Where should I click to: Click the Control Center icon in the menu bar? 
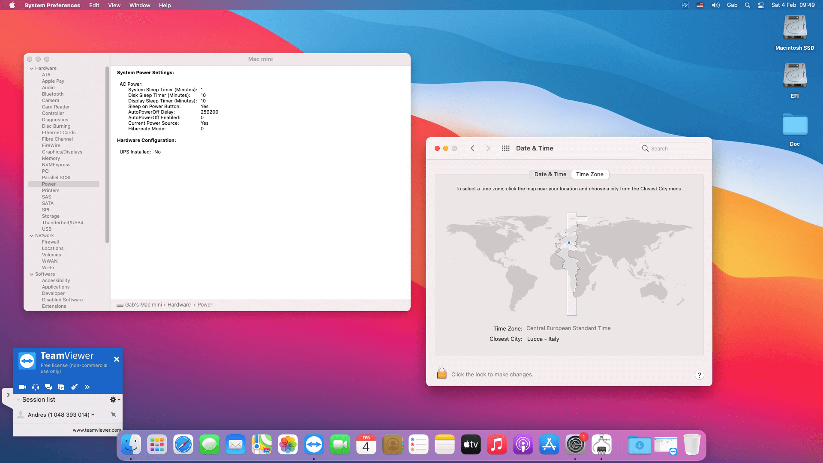pos(761,5)
